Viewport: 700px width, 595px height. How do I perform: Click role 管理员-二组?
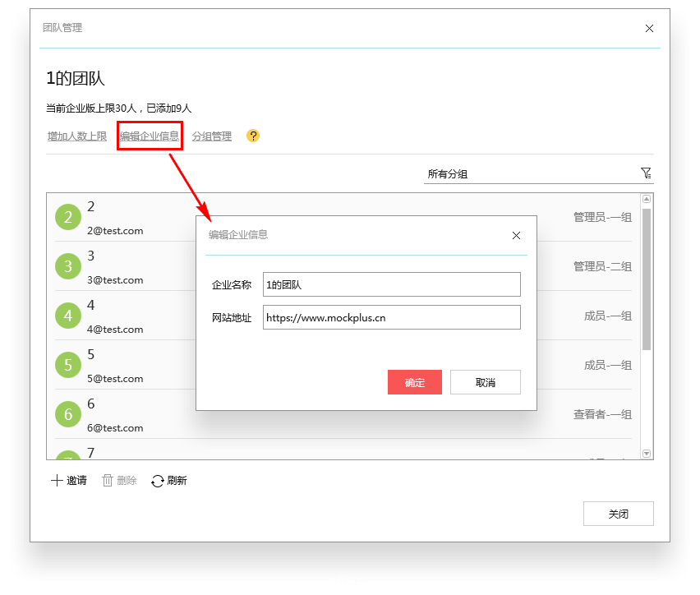(x=603, y=266)
